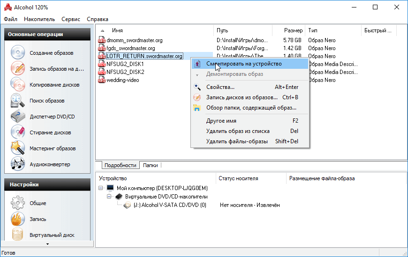Click the Запись образов на диски icon
This screenshot has height=257, width=408.
(18, 69)
